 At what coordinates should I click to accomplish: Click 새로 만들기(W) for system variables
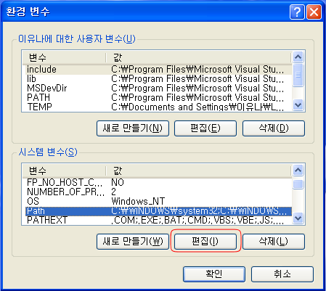click(133, 242)
